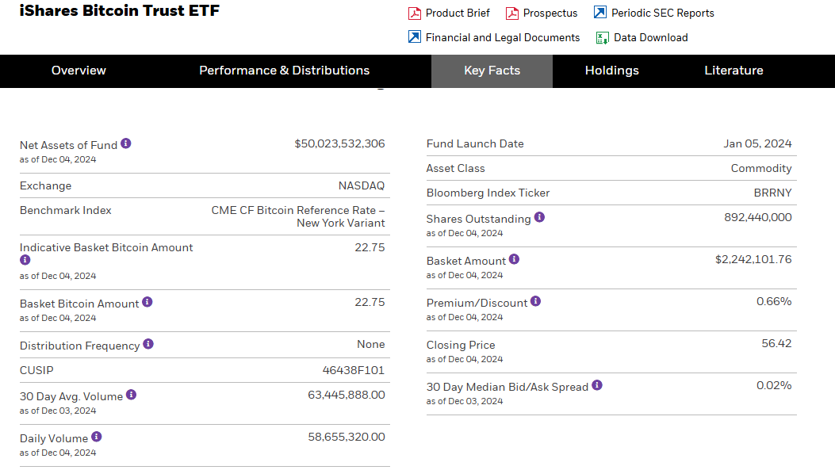Show info for Shares Outstanding
835x470 pixels.
(539, 216)
